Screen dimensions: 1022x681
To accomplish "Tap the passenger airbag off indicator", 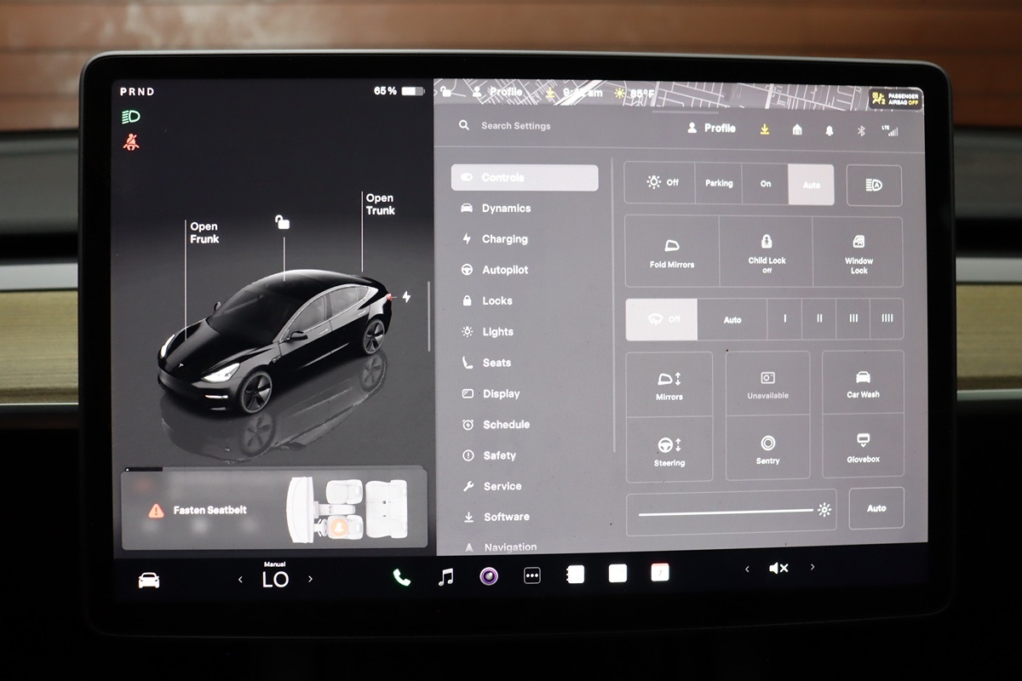I will click(x=895, y=100).
